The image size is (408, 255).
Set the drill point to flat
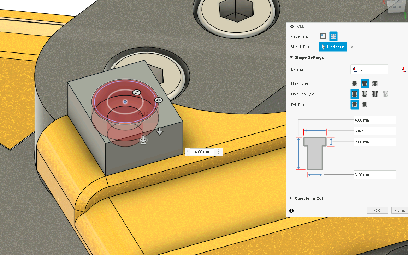pyautogui.click(x=354, y=105)
